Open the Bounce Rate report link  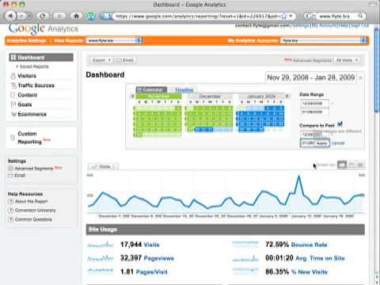coord(309,245)
